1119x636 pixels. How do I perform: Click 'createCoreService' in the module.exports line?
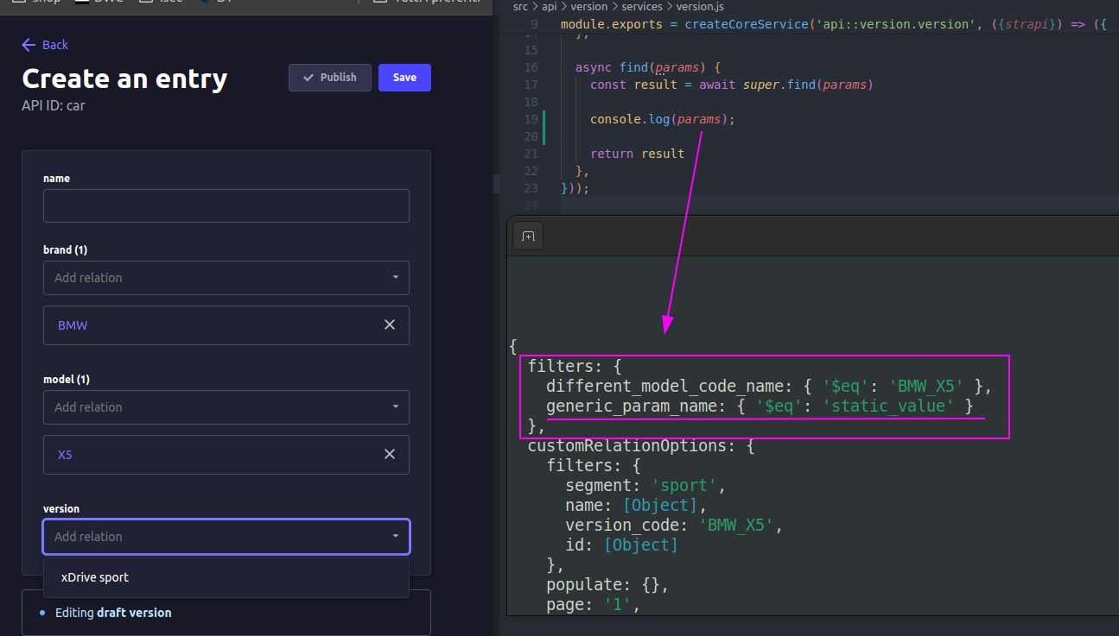pos(747,24)
